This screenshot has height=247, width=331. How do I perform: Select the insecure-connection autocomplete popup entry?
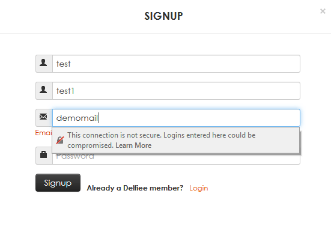(x=175, y=140)
